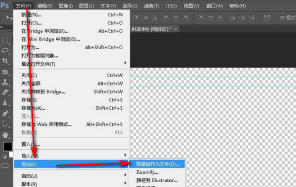The width and height of the screenshot is (296, 187).
Task: Toggle Quick Mask mode icon
Action: pos(5,165)
